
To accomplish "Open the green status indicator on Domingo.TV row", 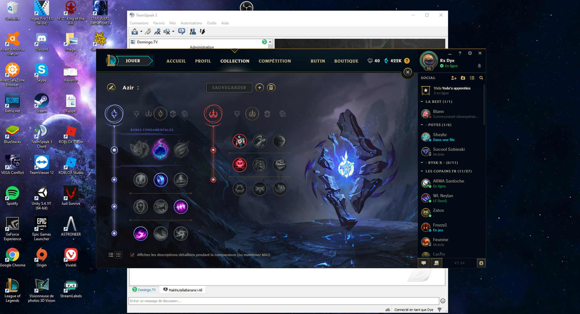I will [x=264, y=42].
